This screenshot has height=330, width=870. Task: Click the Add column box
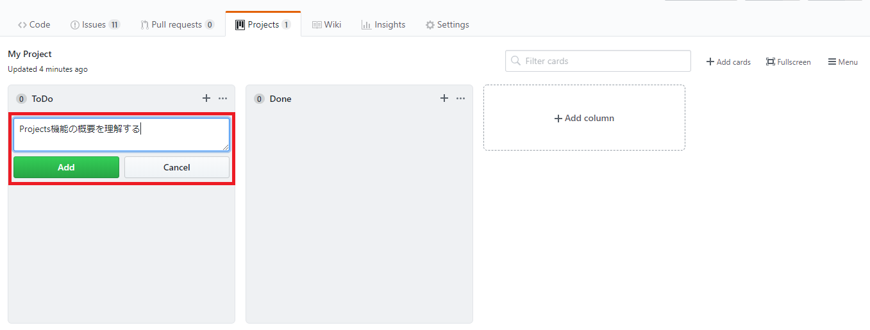pos(584,118)
